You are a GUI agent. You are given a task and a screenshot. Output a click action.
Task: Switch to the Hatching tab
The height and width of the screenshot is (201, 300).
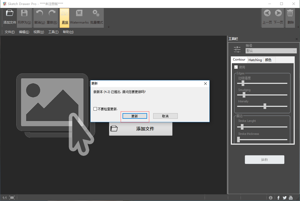point(255,60)
